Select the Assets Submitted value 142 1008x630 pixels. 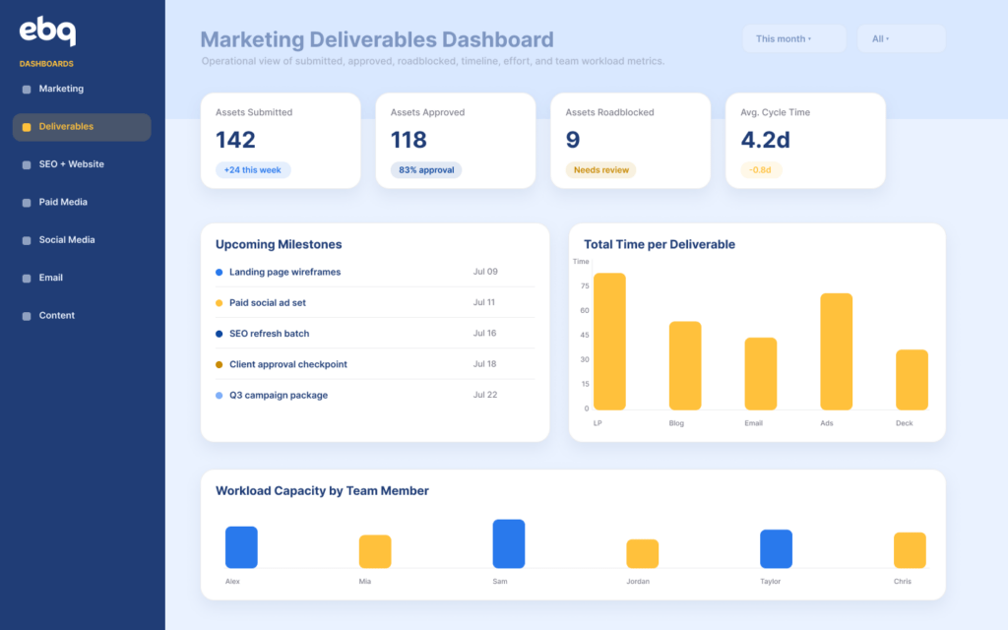click(x=235, y=140)
